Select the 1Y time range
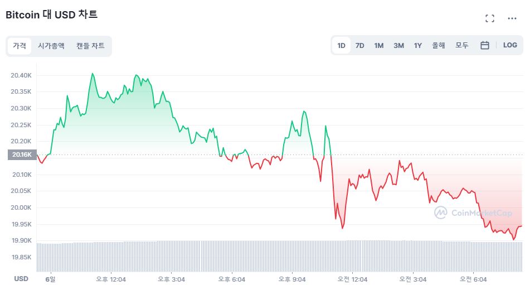Viewport: 525px width, 285px height. 418,45
